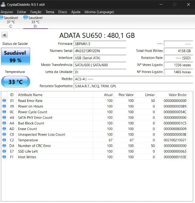Open the Ajuda menu
Viewport: 195px width, 203px height.
(76, 12)
